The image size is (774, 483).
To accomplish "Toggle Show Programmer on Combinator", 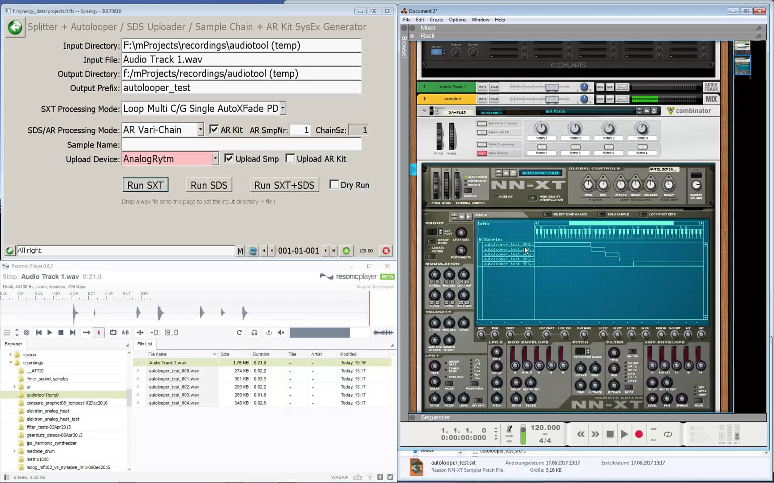I will pyautogui.click(x=482, y=144).
